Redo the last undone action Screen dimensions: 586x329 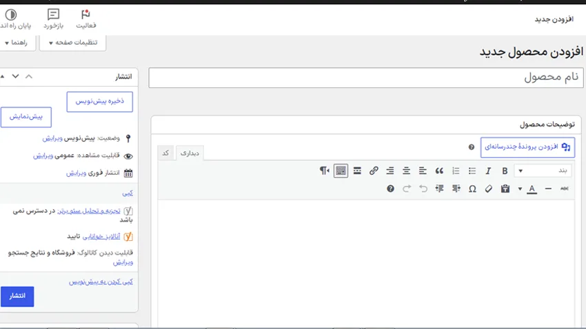pos(407,189)
